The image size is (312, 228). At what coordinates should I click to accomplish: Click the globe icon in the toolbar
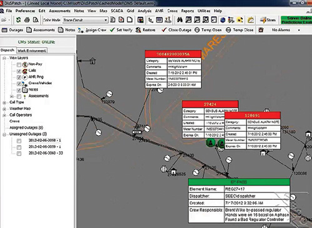pyautogui.click(x=223, y=20)
